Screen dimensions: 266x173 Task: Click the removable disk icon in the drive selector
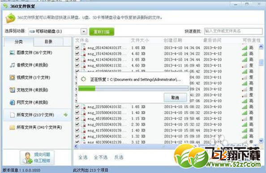point(32,31)
